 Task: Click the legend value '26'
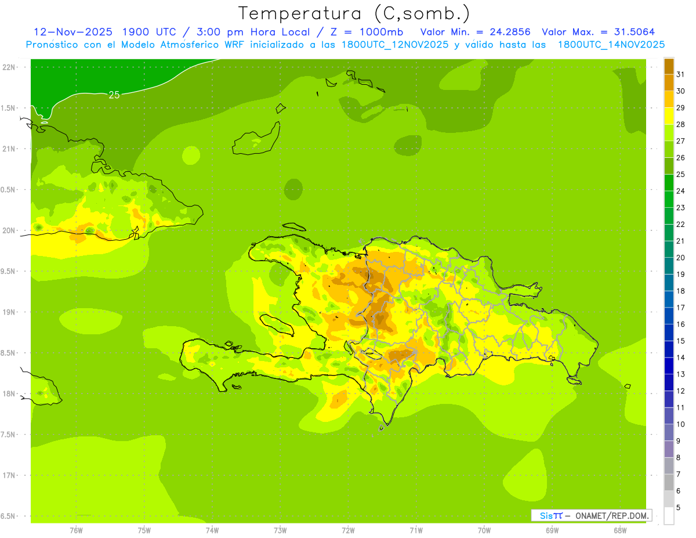point(680,158)
